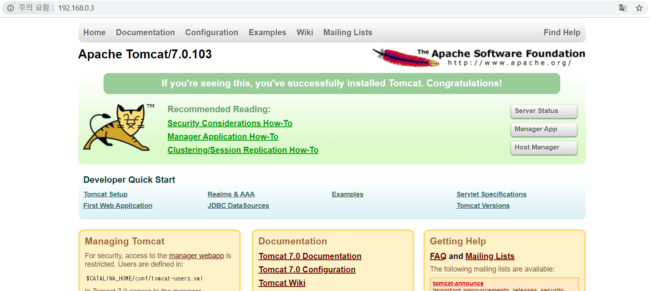
Task: Click the $CATALINA_HOME/conf/tomcat-users.xml path text
Action: (x=145, y=278)
